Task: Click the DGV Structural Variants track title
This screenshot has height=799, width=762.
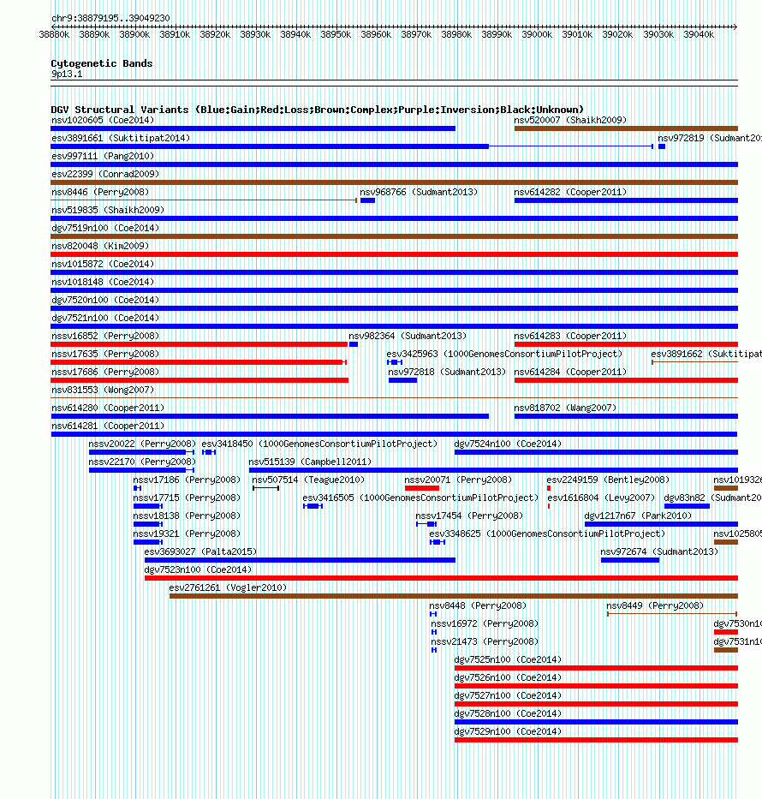Action: [318, 110]
